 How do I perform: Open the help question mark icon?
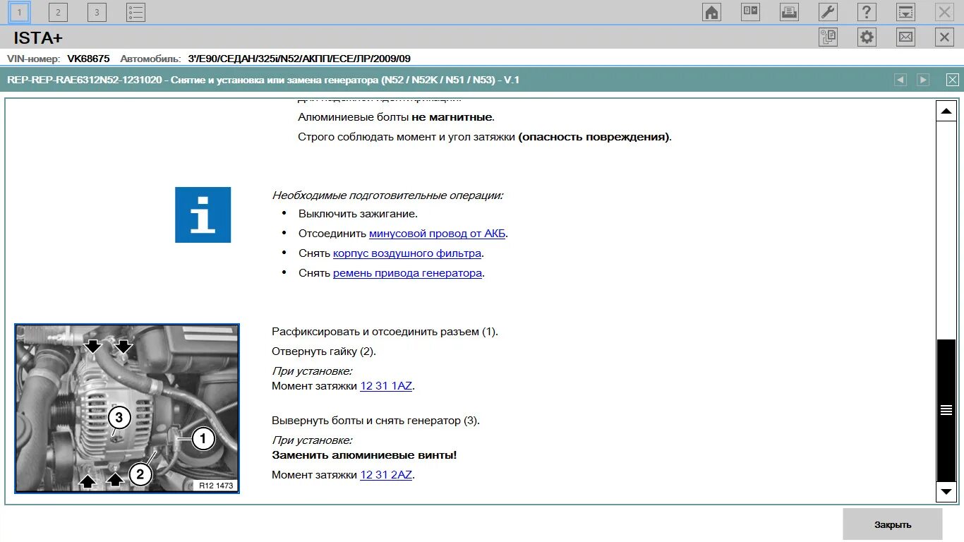pos(867,12)
